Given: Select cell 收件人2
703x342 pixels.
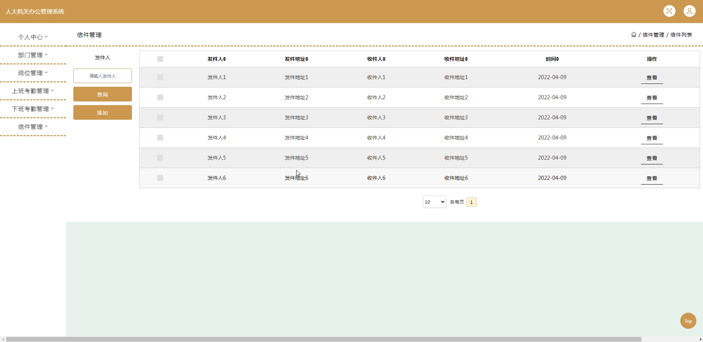Looking at the screenshot, I should coord(376,97).
